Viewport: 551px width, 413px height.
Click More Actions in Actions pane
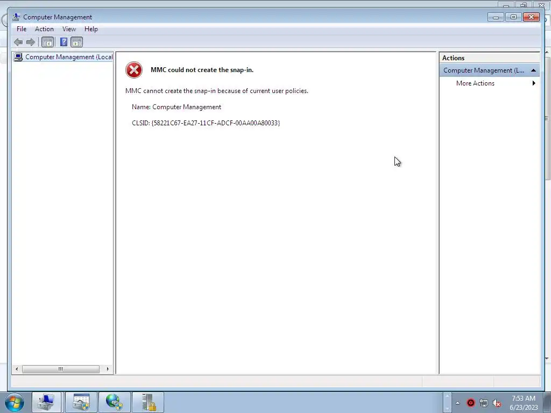point(475,83)
